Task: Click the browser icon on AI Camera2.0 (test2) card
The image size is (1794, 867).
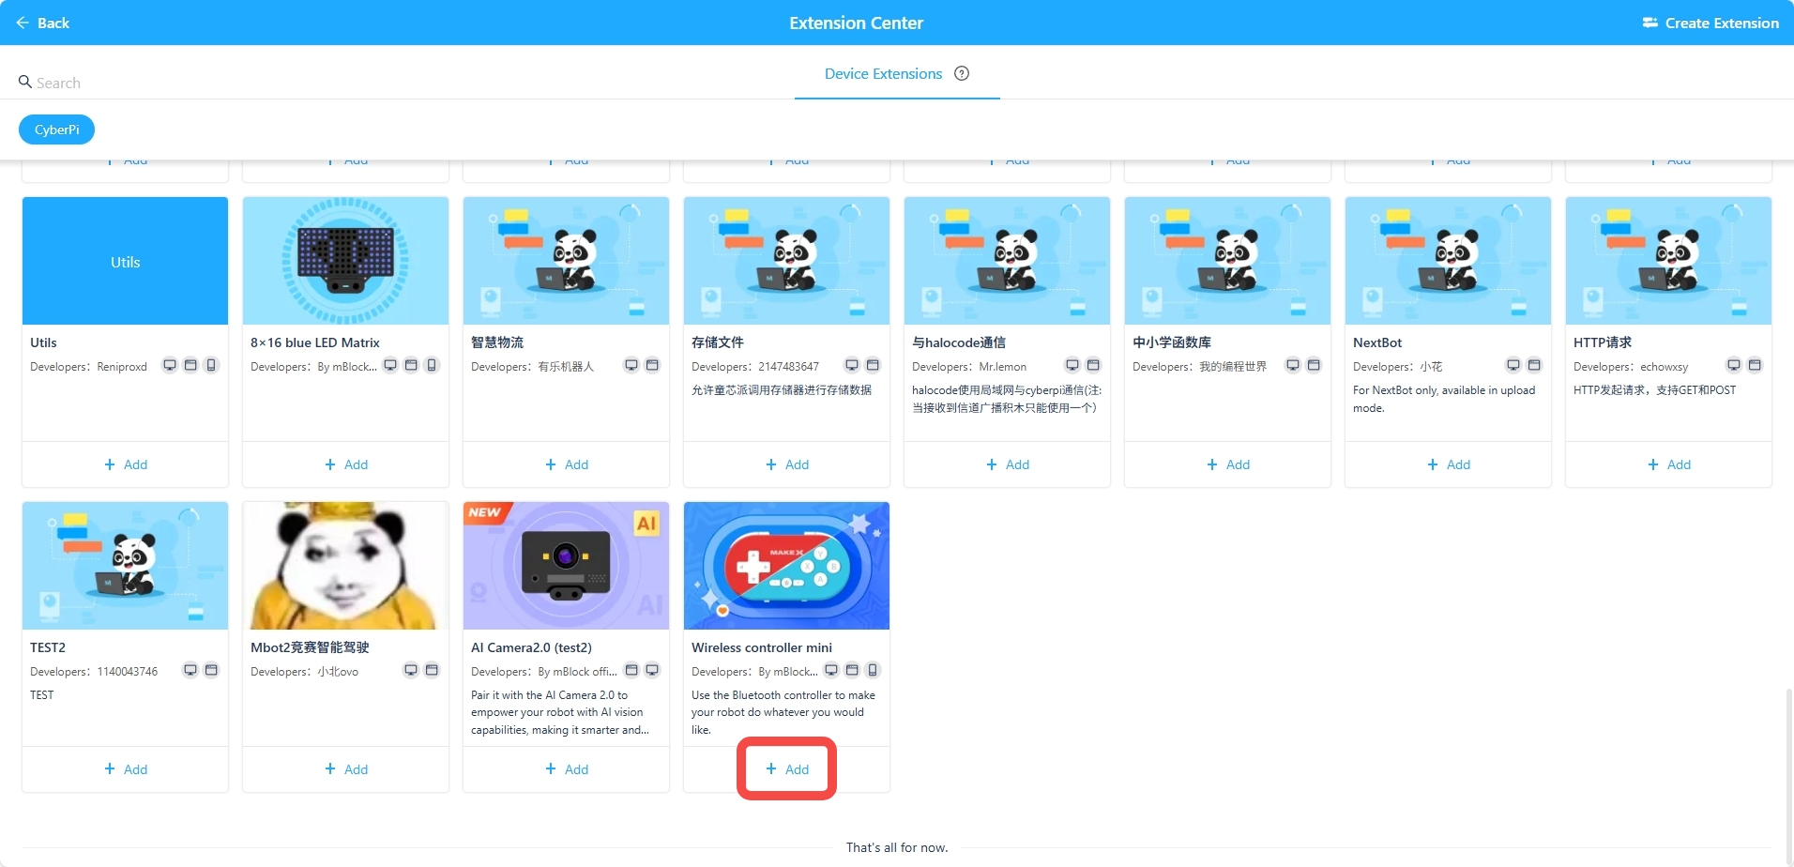Action: click(631, 670)
